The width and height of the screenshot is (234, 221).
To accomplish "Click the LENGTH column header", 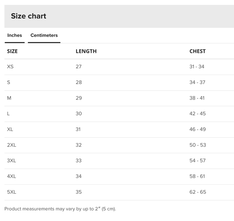I will tap(86, 51).
